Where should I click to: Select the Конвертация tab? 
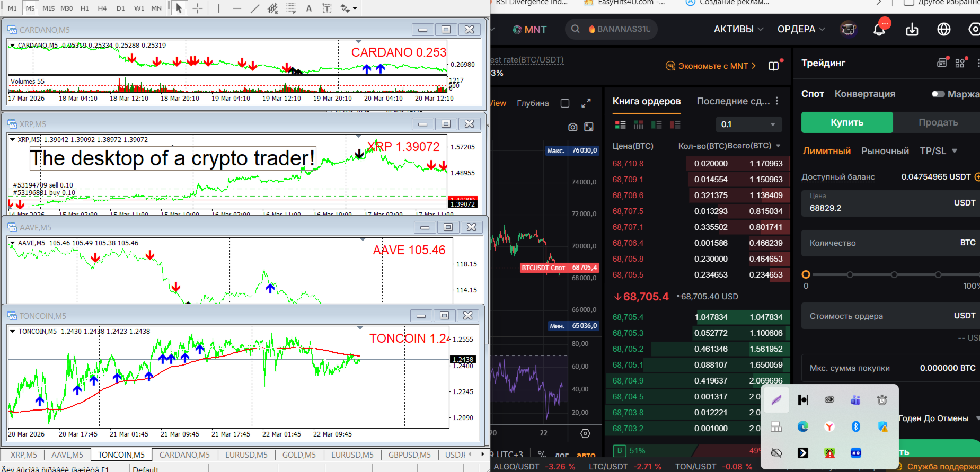click(865, 94)
